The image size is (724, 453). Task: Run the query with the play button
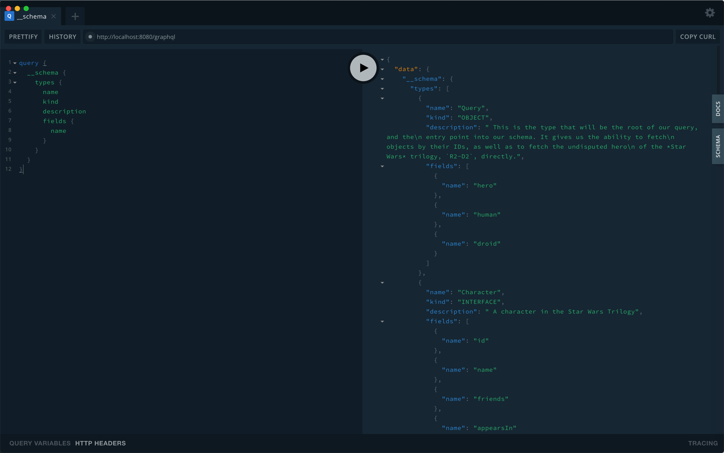point(363,68)
